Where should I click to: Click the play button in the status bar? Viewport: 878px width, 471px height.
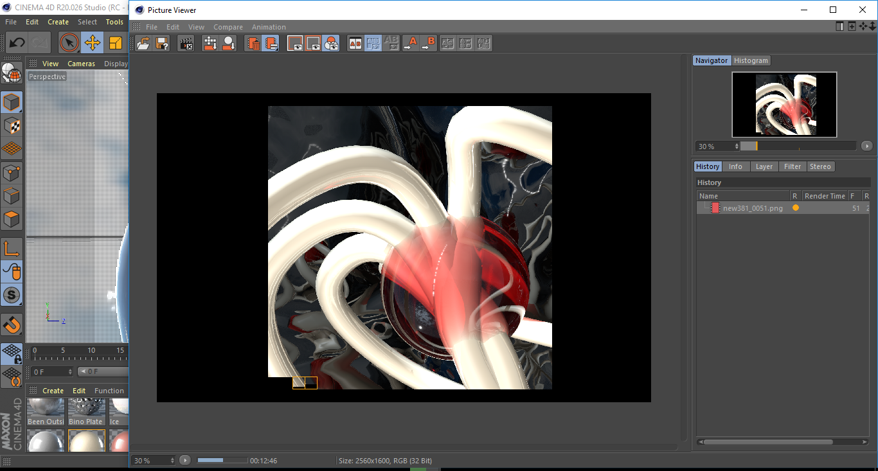coord(185,460)
